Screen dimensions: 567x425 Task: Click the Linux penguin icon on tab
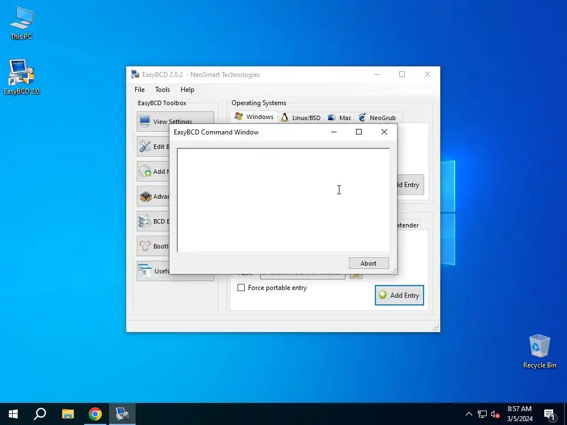(x=285, y=117)
